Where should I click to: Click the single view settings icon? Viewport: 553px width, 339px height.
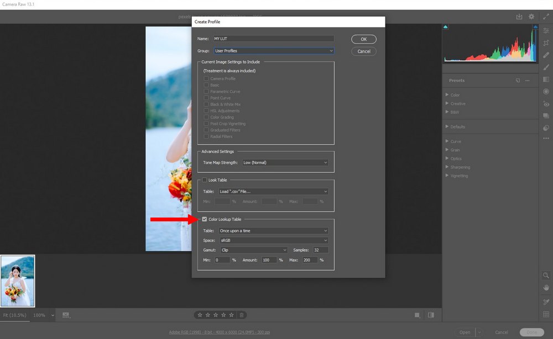(x=417, y=315)
